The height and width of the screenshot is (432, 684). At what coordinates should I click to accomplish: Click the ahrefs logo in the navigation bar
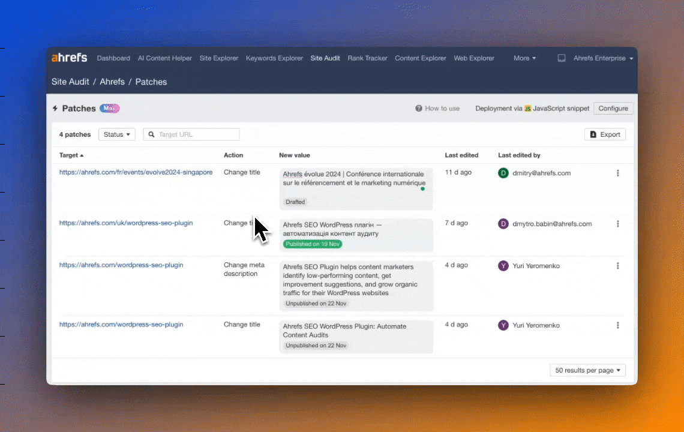click(x=69, y=58)
